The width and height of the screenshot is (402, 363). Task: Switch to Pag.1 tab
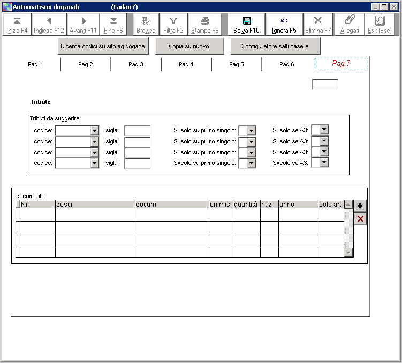[35, 64]
